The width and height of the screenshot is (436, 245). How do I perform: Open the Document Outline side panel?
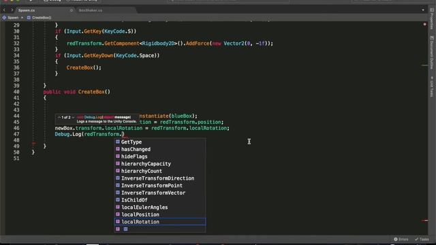432,53
